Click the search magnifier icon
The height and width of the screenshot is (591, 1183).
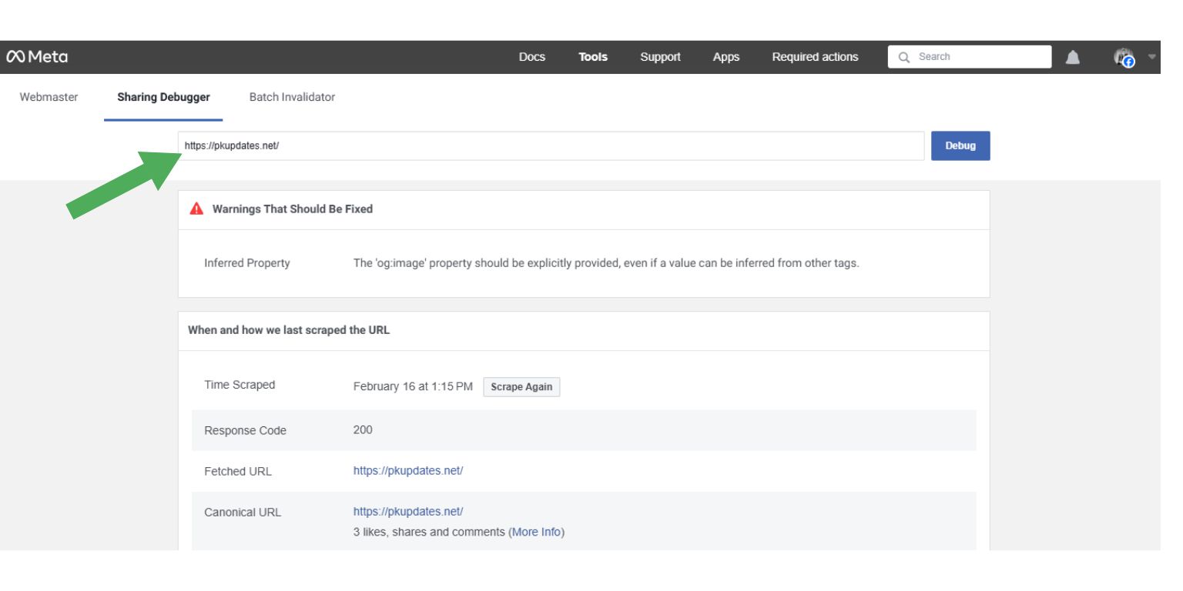pos(905,57)
